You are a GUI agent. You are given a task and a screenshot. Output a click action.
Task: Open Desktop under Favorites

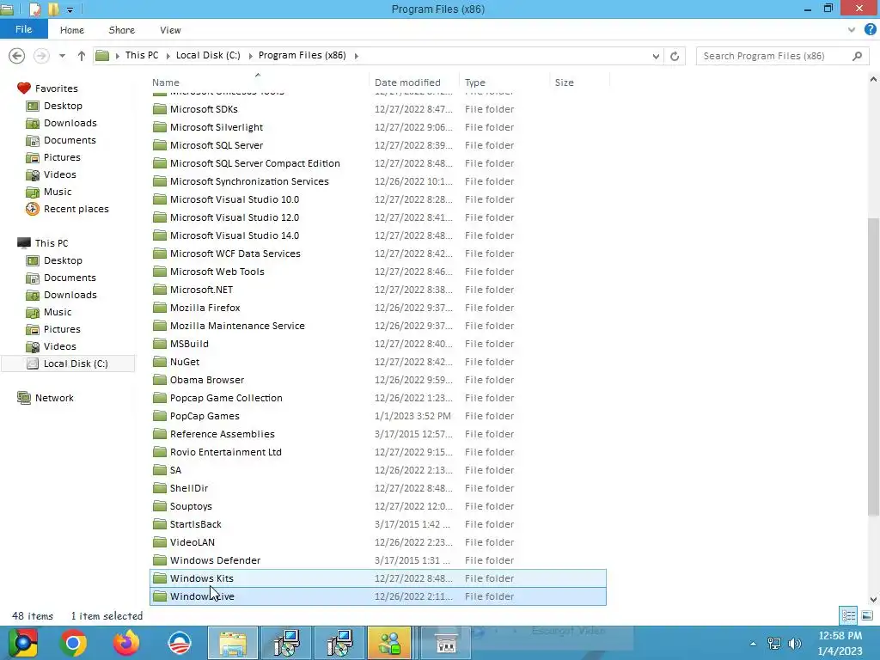[63, 106]
